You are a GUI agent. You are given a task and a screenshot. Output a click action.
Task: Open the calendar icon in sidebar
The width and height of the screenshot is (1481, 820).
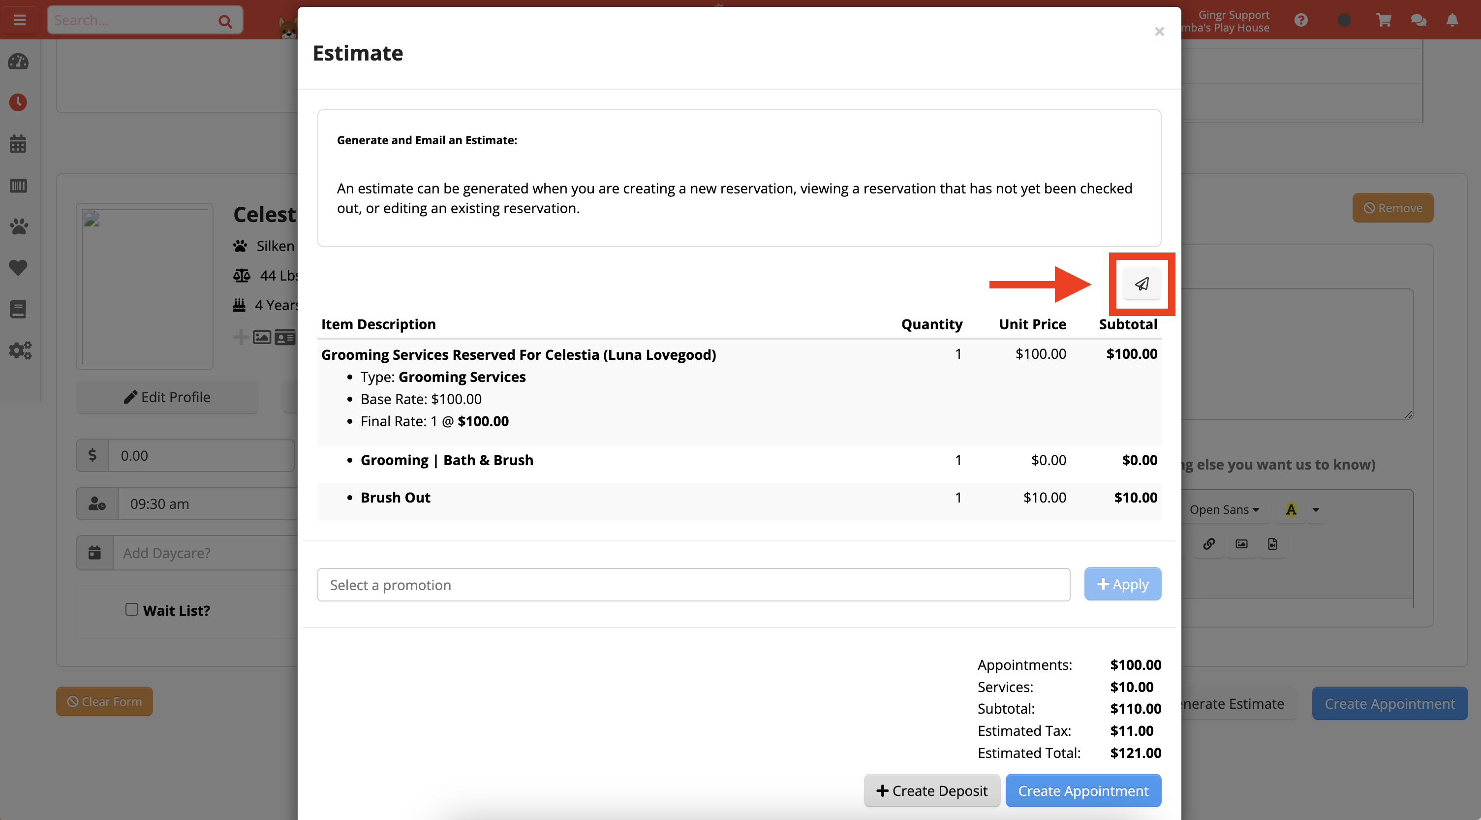click(x=18, y=144)
